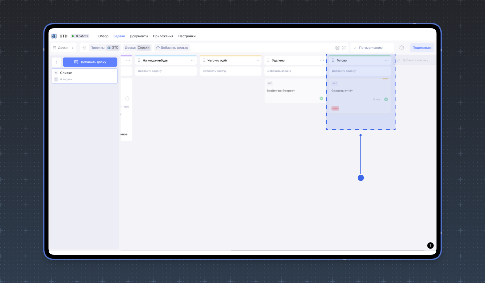Open the Настройки tab
Viewport: 485px width, 283px height.
(187, 36)
